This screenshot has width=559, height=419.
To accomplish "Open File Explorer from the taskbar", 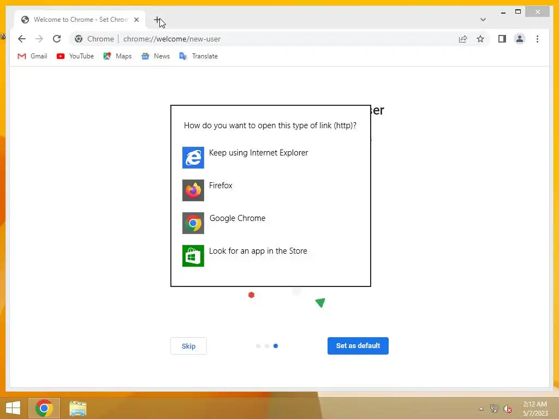I will 78,409.
